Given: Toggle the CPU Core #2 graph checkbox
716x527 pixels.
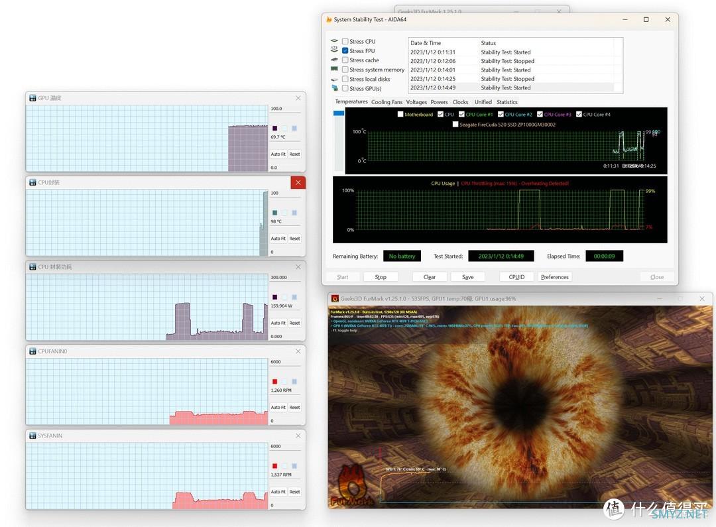Looking at the screenshot, I should click(x=501, y=114).
